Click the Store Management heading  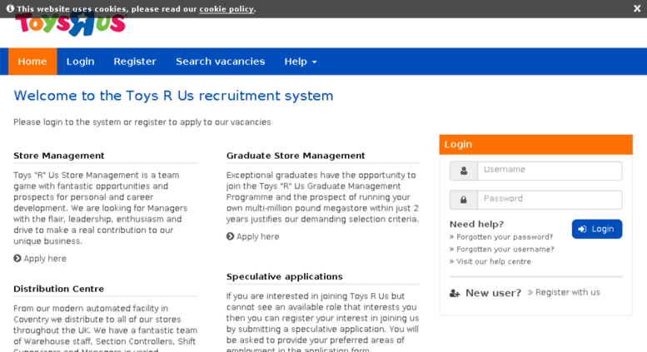point(59,156)
